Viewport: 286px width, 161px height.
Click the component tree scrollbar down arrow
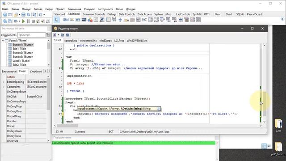pos(49,64)
